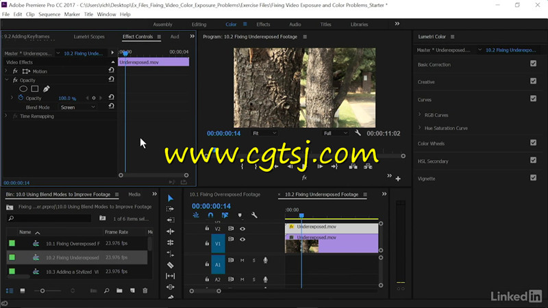Disable the Basic Correction checkbox
548x308 pixels.
pyautogui.click(x=533, y=64)
